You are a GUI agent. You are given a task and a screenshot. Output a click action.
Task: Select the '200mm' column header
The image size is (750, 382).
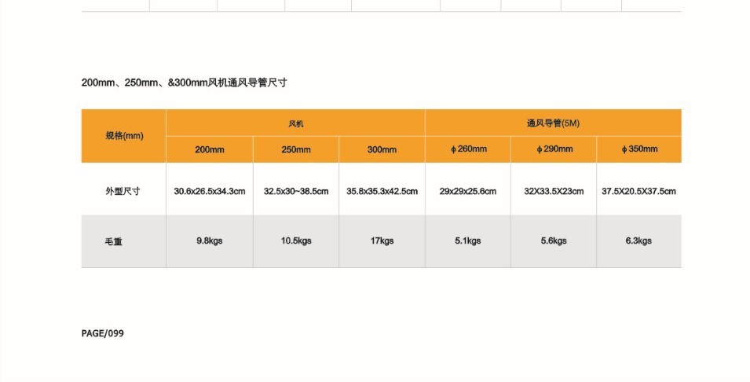(x=210, y=149)
